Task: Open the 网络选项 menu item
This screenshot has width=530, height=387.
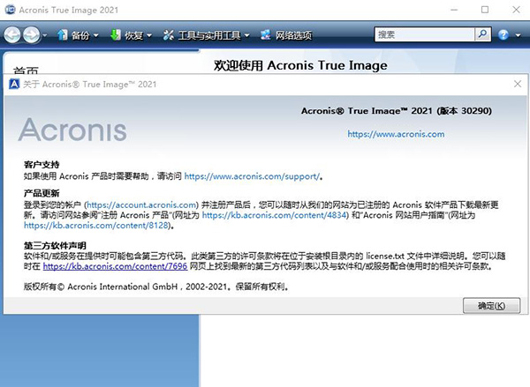Action: click(x=293, y=35)
